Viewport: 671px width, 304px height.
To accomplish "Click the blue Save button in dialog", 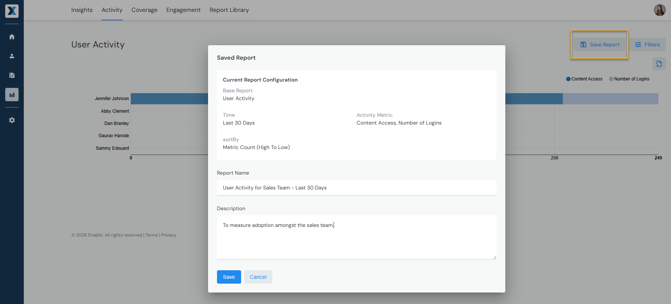I will 229,277.
